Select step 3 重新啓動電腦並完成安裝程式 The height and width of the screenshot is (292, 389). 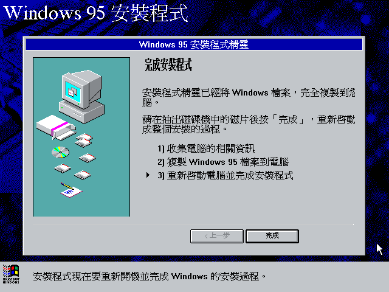tap(225, 176)
